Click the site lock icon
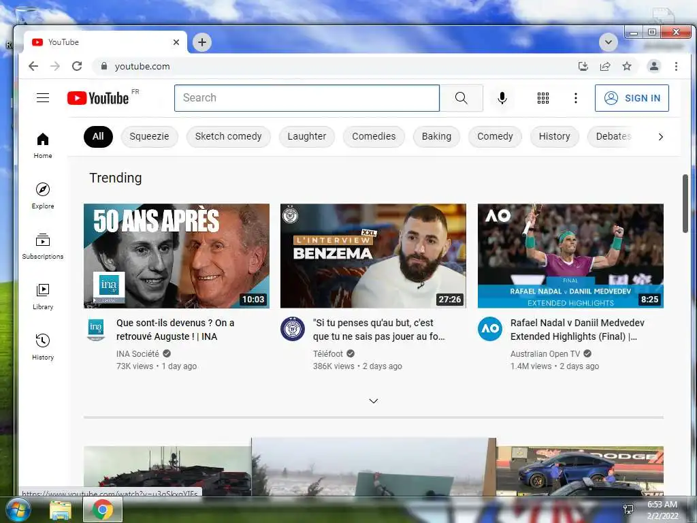697x523 pixels. click(104, 66)
